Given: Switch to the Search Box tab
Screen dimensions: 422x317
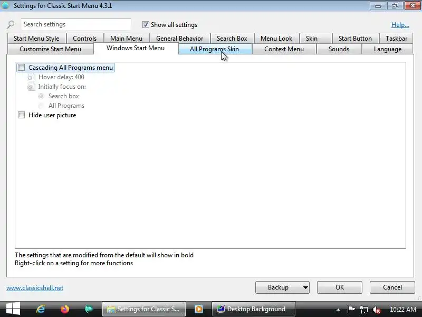Looking at the screenshot, I should coord(232,39).
